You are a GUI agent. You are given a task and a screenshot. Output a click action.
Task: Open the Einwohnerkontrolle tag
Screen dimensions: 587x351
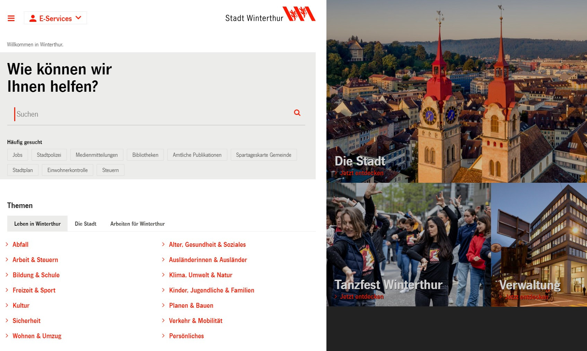pos(68,170)
